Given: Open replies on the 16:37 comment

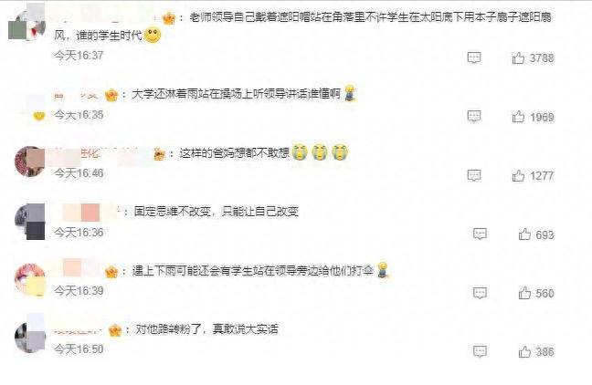Looking at the screenshot, I should click(x=474, y=57).
